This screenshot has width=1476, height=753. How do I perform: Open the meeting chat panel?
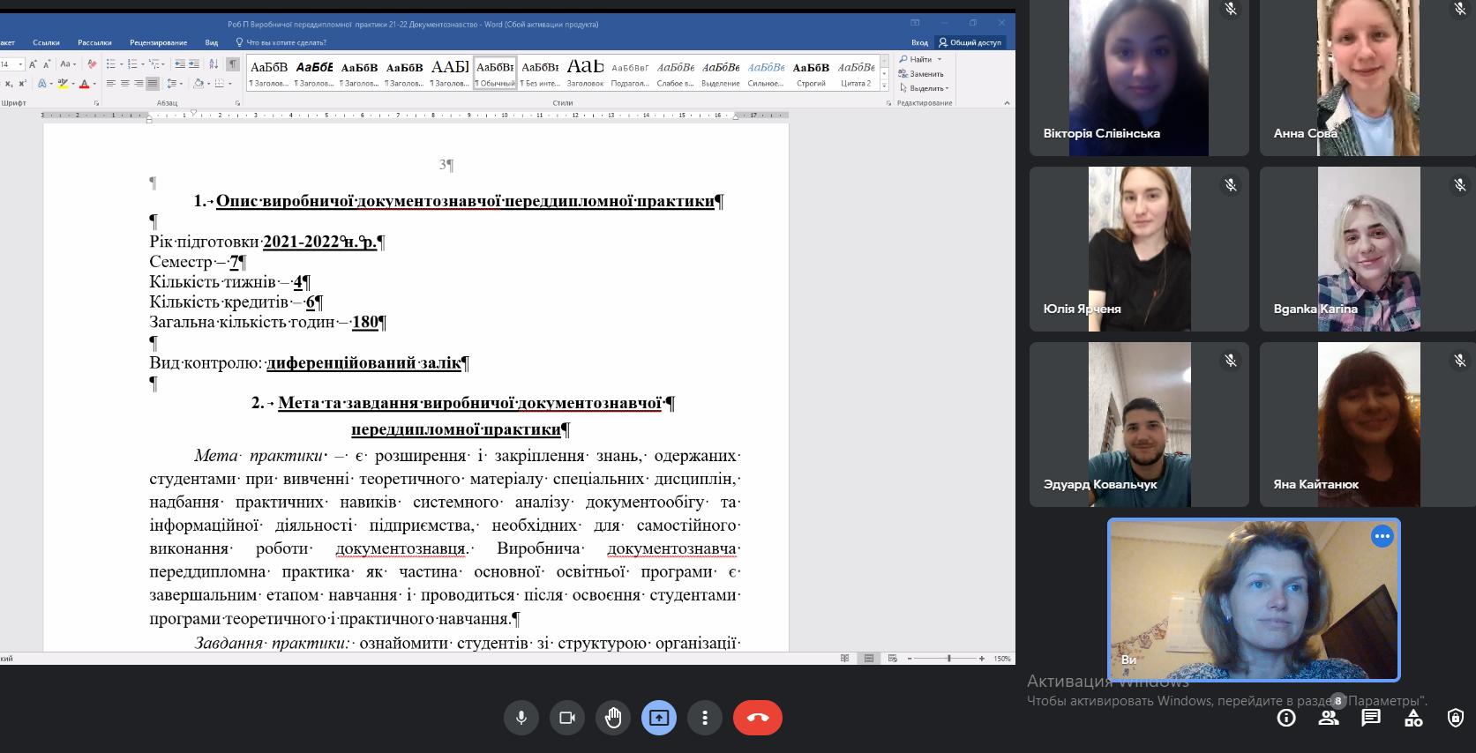pos(1371,718)
